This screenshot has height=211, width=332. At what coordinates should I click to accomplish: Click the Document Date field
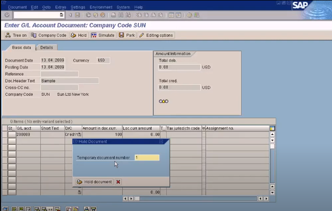[53, 61]
